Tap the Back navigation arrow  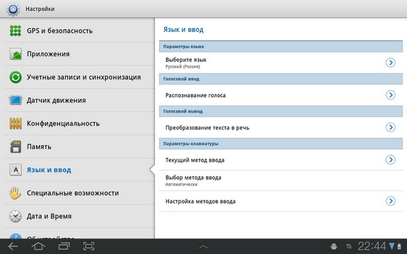tap(13, 246)
